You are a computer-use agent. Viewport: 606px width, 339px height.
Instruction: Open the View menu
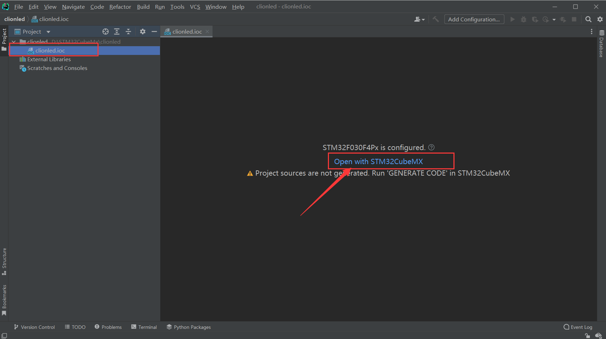(x=50, y=7)
